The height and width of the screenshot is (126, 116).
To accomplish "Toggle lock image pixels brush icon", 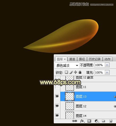I will click(71, 72).
